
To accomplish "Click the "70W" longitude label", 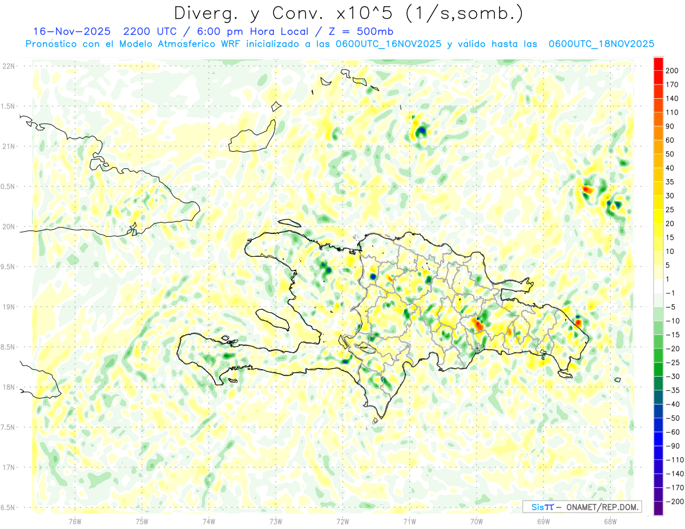I will 476,520.
